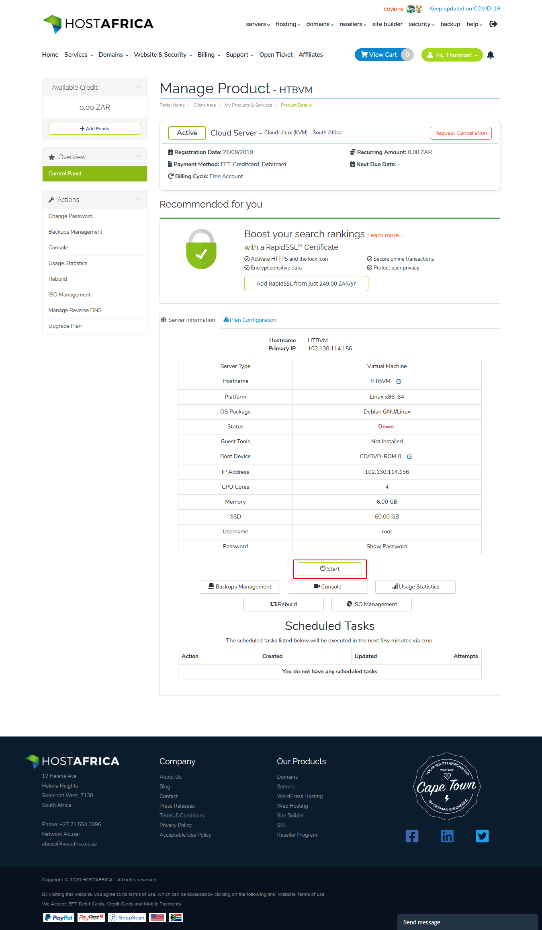Open Manage Reverse DNS from Actions
The width and height of the screenshot is (542, 930).
click(95, 311)
